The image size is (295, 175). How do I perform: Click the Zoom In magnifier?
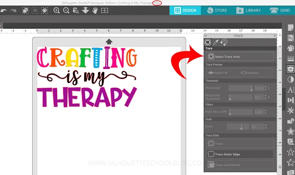(x=56, y=10)
